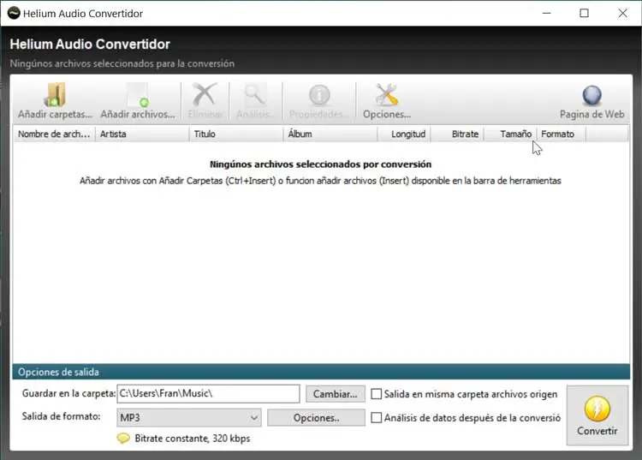Open the Salida de formato MP3 dropdown

pos(189,418)
